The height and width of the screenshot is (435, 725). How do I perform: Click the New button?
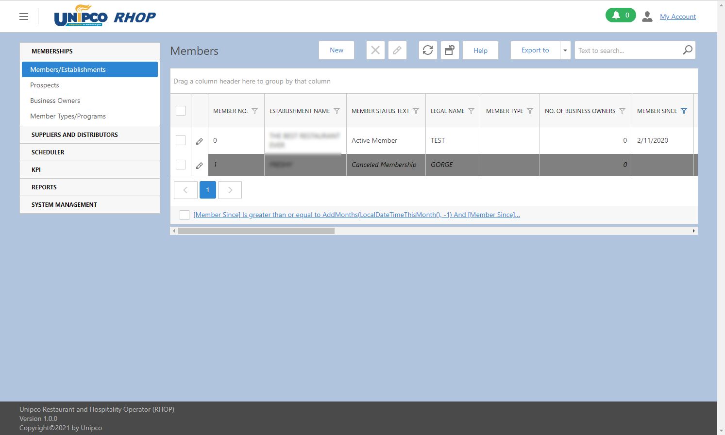(x=337, y=50)
